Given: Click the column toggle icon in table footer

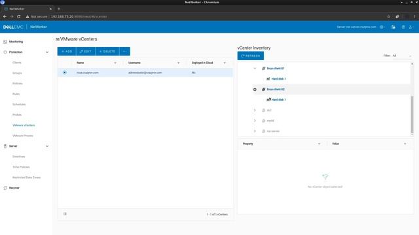Looking at the screenshot, I should pyautogui.click(x=65, y=214).
